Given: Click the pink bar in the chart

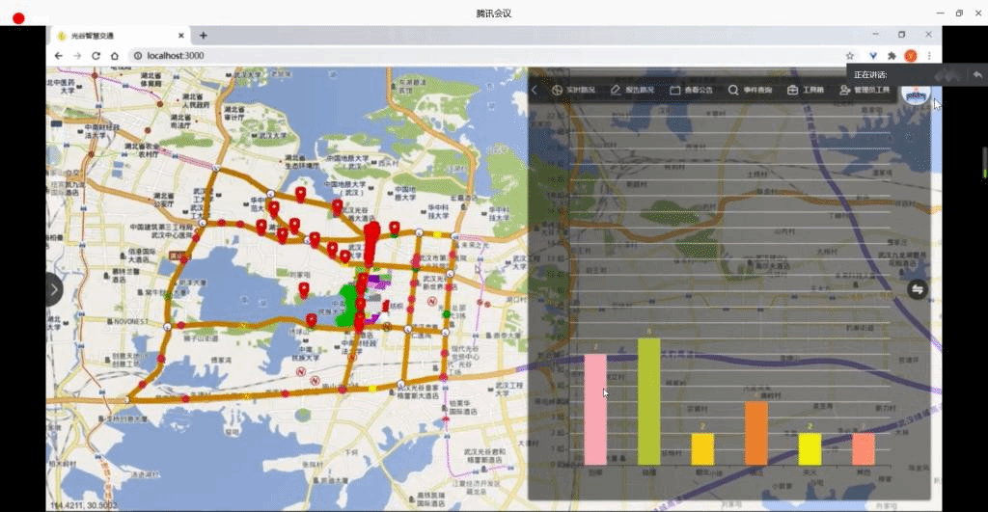Looking at the screenshot, I should point(595,410).
